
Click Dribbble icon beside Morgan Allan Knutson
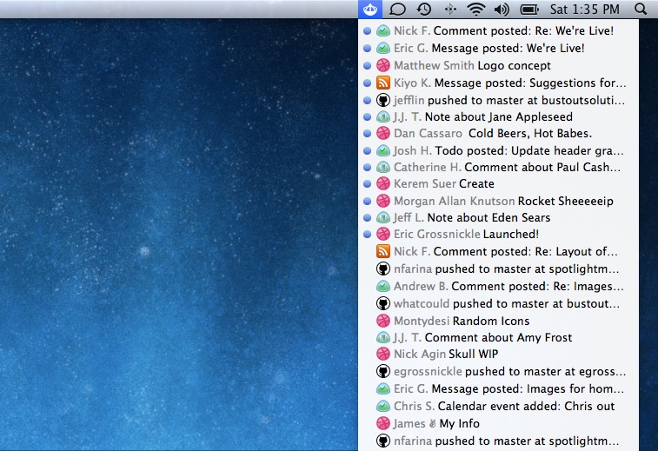(382, 201)
